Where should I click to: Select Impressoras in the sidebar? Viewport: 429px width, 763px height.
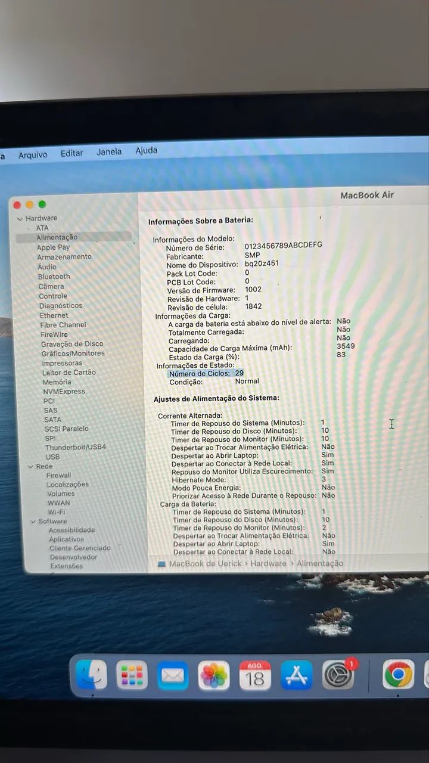(62, 363)
